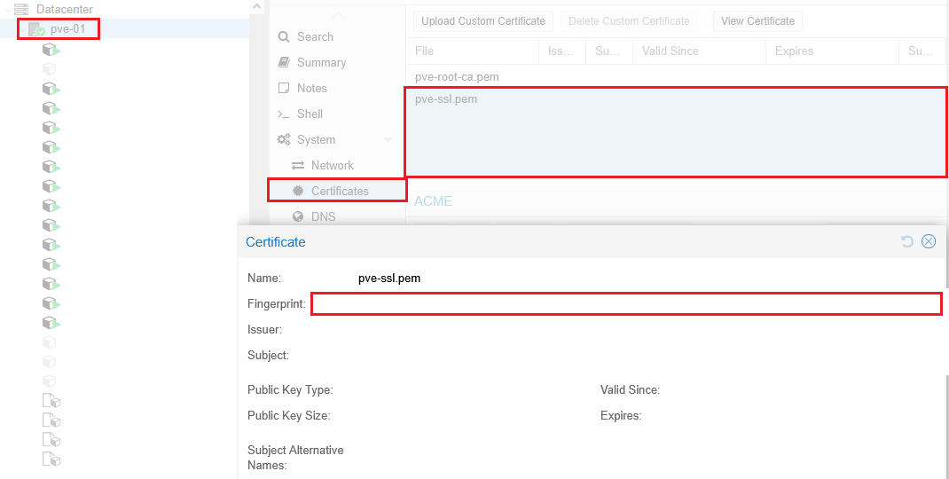Image resolution: width=949 pixels, height=479 pixels.
Task: Click the Subject Alternative Names label
Action: (295, 458)
